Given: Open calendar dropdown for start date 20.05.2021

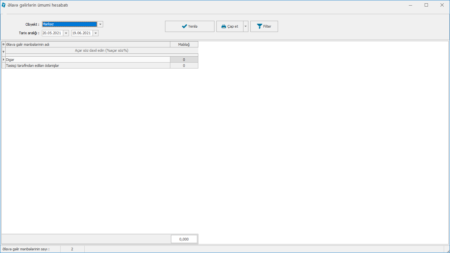Looking at the screenshot, I should tap(66, 33).
